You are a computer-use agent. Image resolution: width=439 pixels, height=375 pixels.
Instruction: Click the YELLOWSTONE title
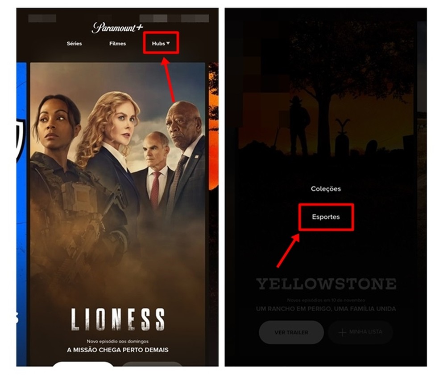[x=326, y=284]
